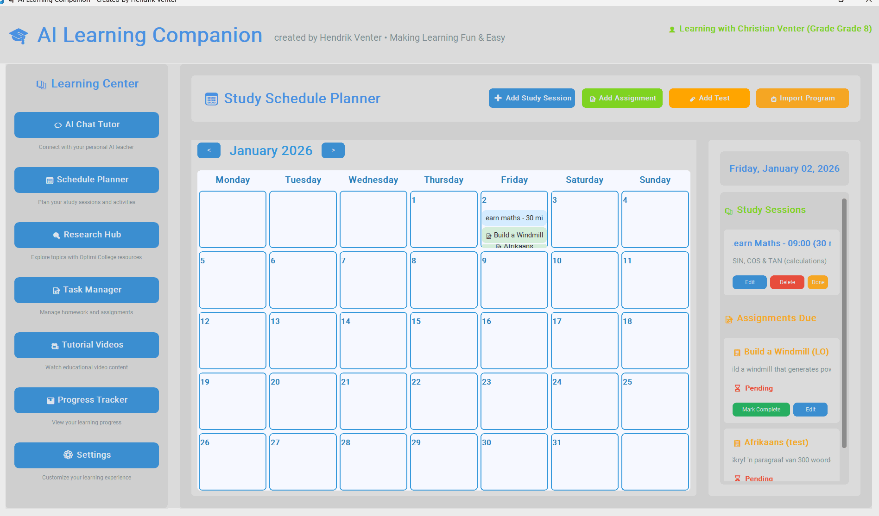Go to previous month in calendar
Viewport: 879px width, 516px height.
[209, 150]
